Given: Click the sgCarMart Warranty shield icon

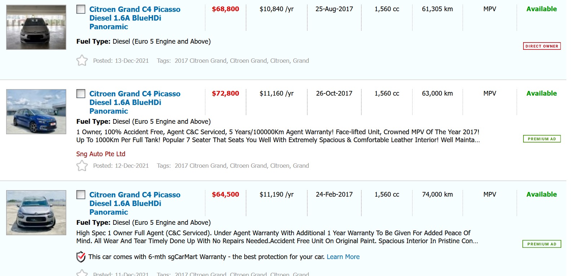Looking at the screenshot, I should pyautogui.click(x=81, y=257).
